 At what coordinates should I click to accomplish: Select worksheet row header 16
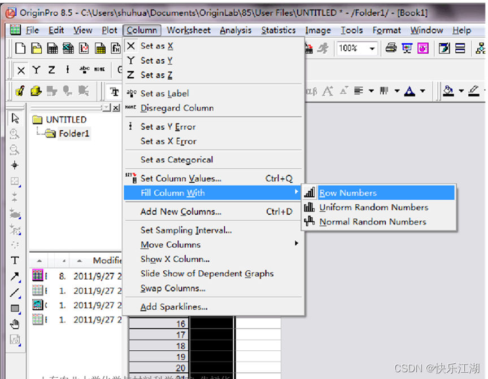159,324
